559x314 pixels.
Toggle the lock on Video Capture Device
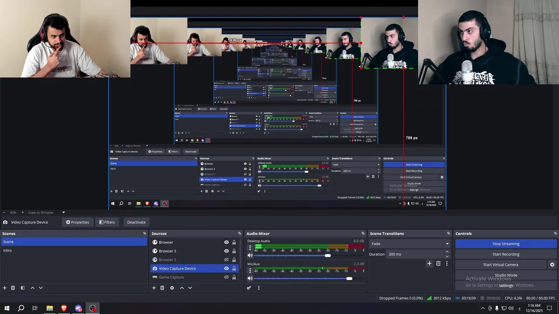point(234,269)
